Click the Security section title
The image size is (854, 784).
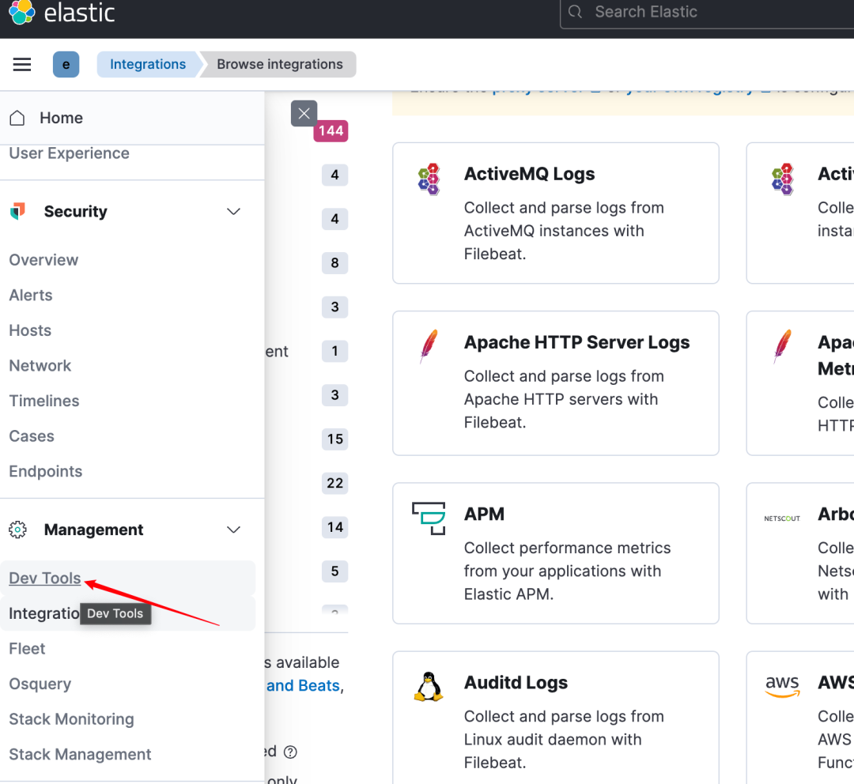[76, 211]
